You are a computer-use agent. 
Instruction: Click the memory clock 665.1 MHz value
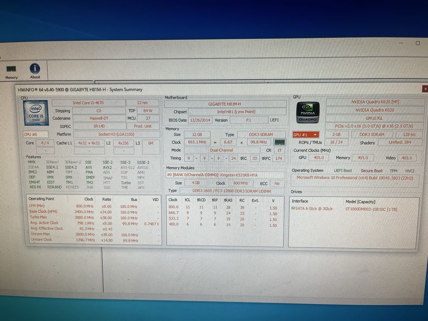click(x=197, y=142)
